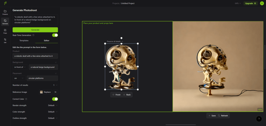Replace the reference image
This screenshot has width=266, height=126.
45,92
